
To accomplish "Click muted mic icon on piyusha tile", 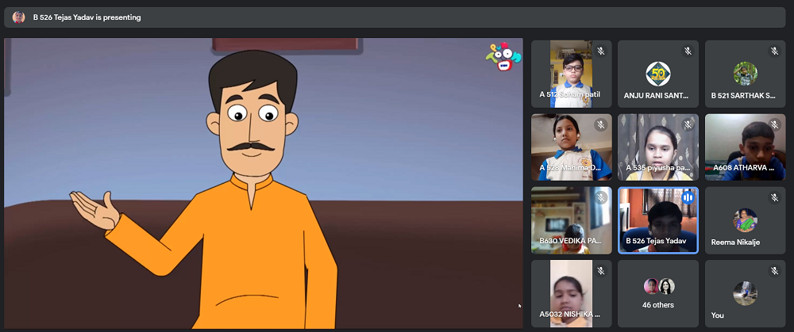I will (688, 124).
